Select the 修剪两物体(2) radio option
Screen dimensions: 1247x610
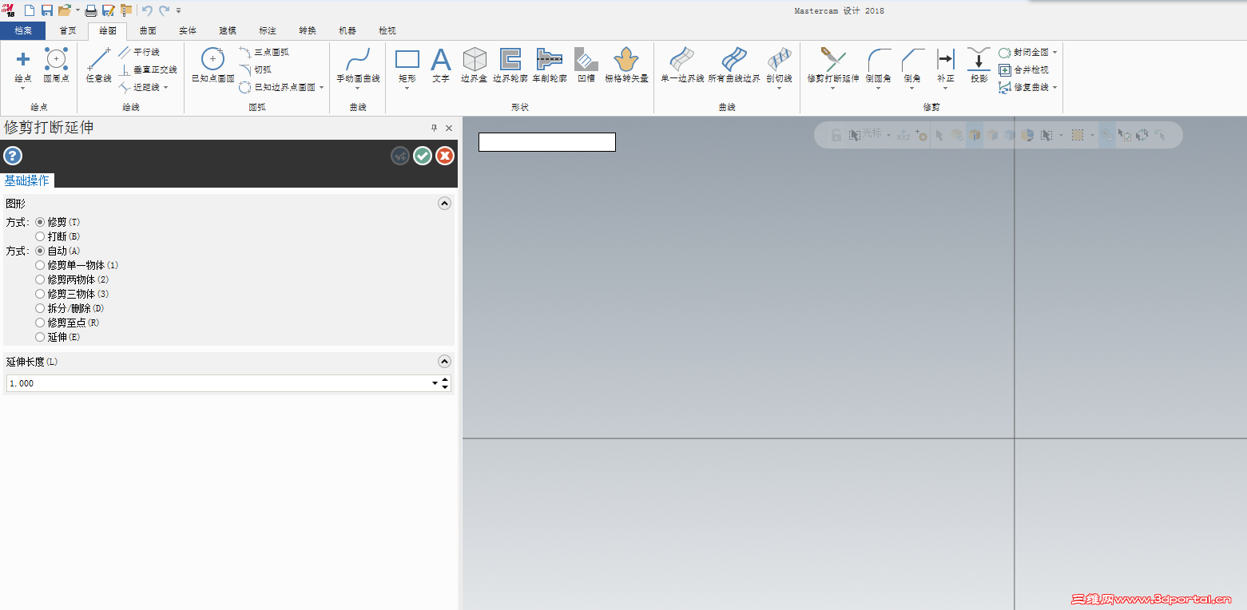click(x=40, y=279)
